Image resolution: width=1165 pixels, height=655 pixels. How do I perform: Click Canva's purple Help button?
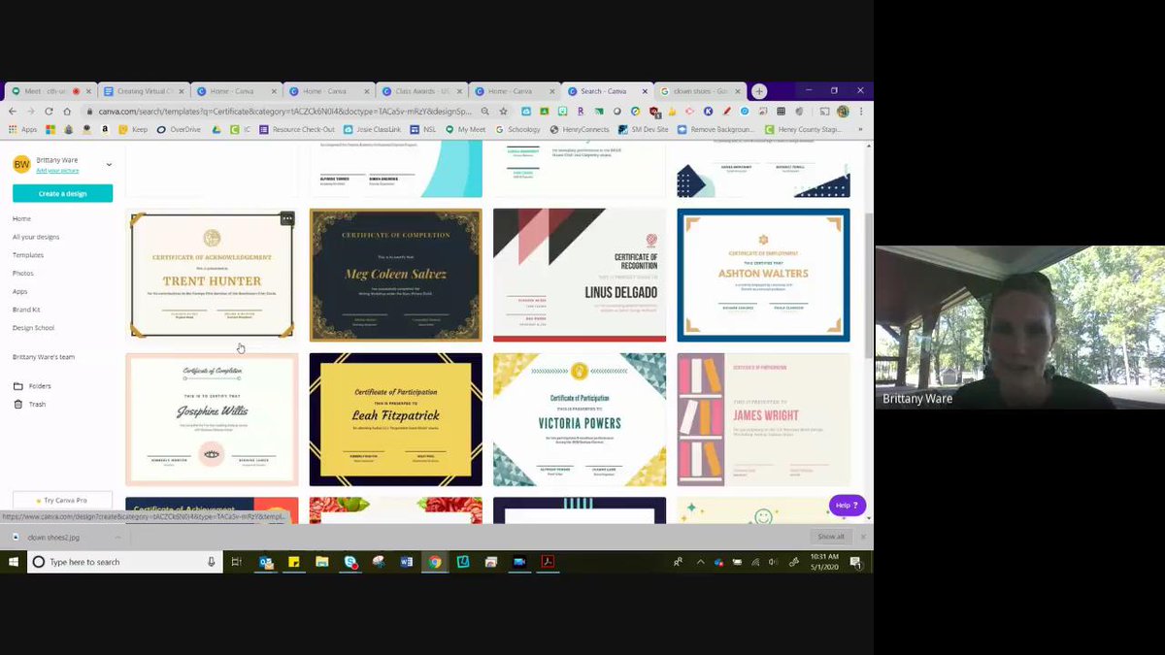point(846,505)
